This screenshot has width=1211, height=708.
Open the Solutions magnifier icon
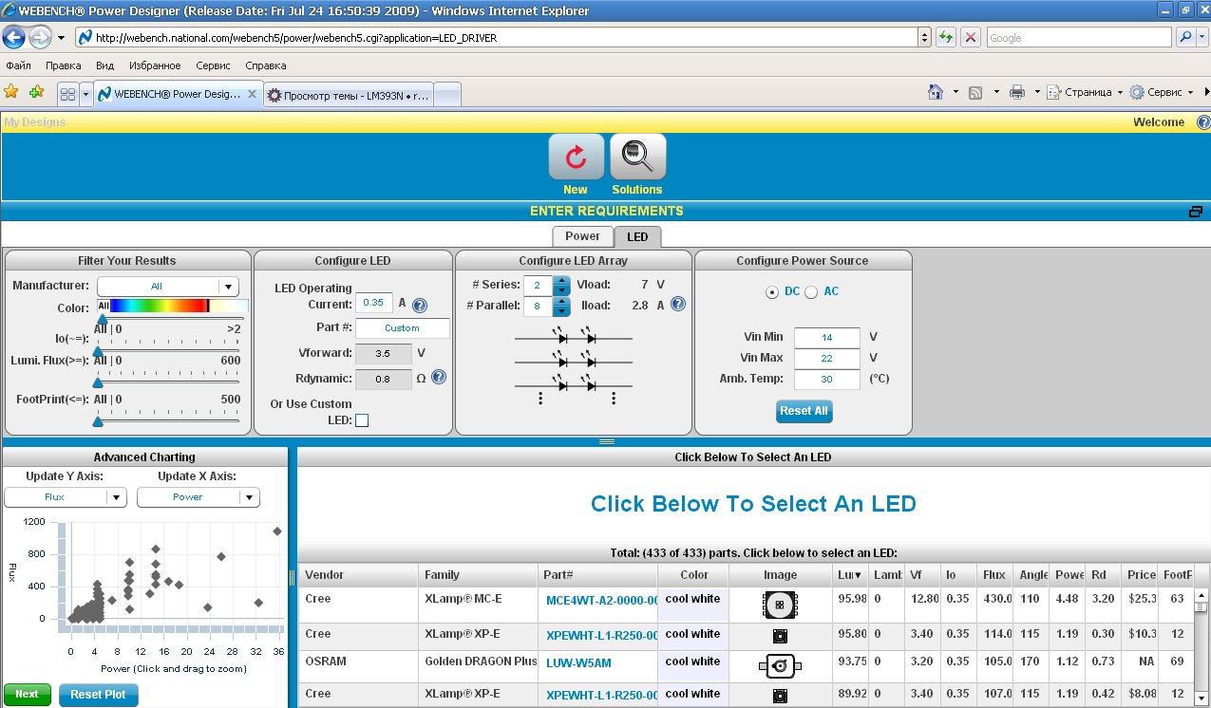pyautogui.click(x=637, y=158)
